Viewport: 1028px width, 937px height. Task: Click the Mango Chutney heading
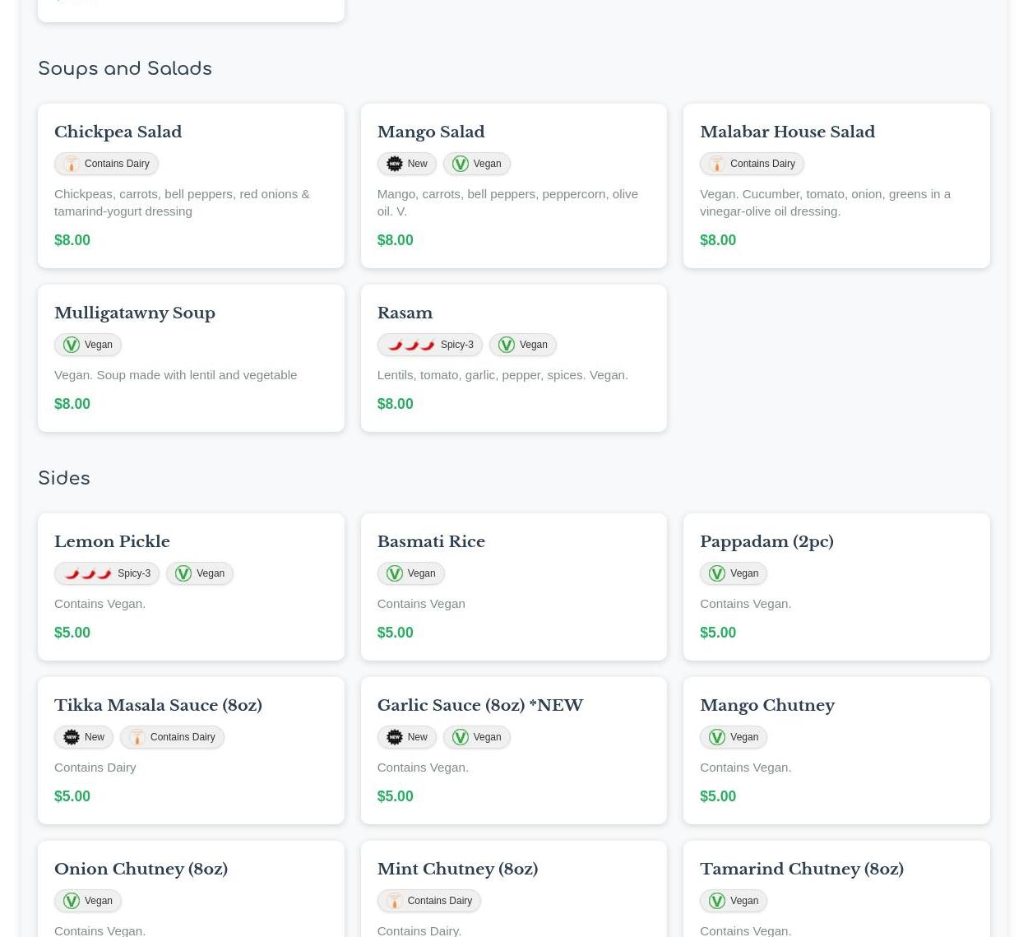coord(766,705)
